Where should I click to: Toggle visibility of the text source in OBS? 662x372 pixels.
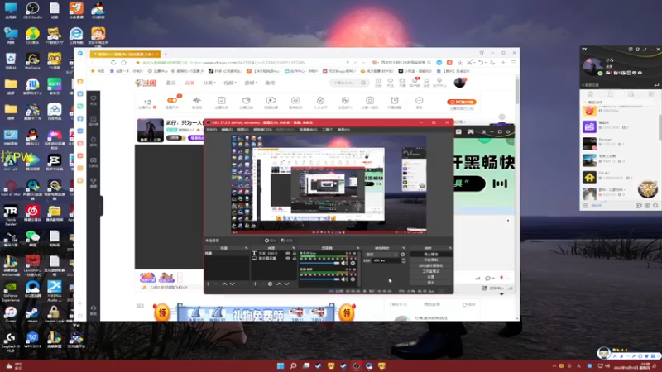(288, 254)
